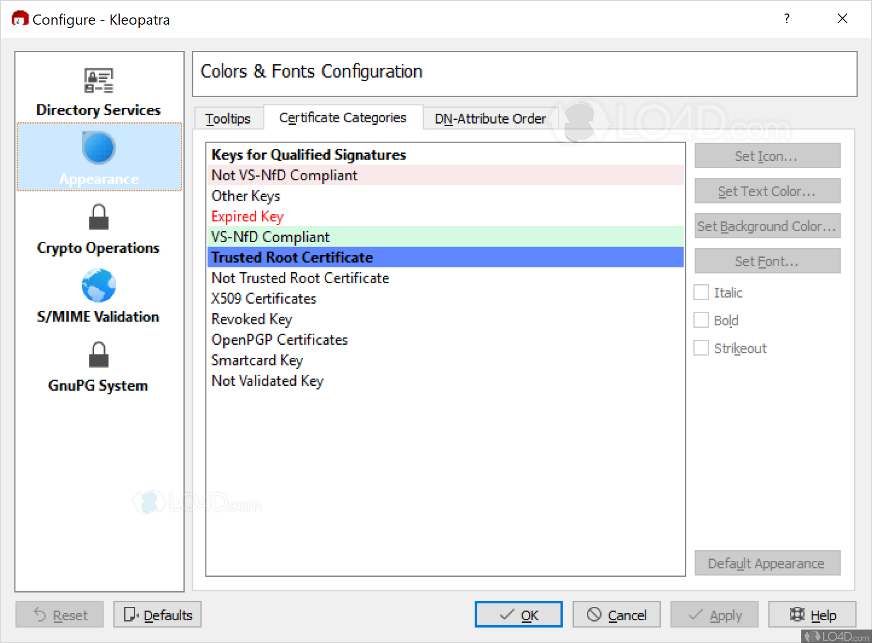Screen dimensions: 872x643
Task: Open the Directory Services settings icon
Action: tap(99, 81)
